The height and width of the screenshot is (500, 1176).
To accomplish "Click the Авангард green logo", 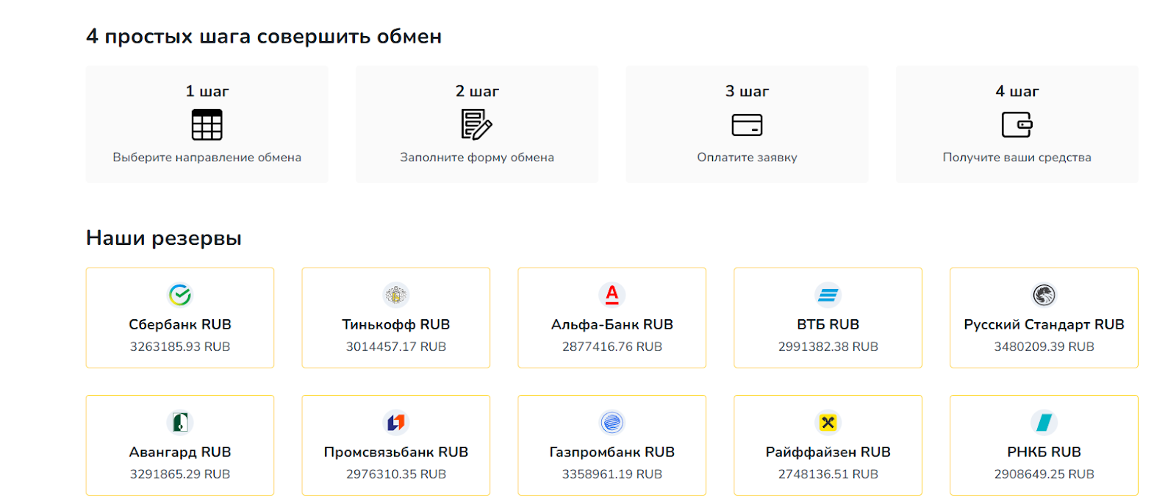I will pos(180,423).
